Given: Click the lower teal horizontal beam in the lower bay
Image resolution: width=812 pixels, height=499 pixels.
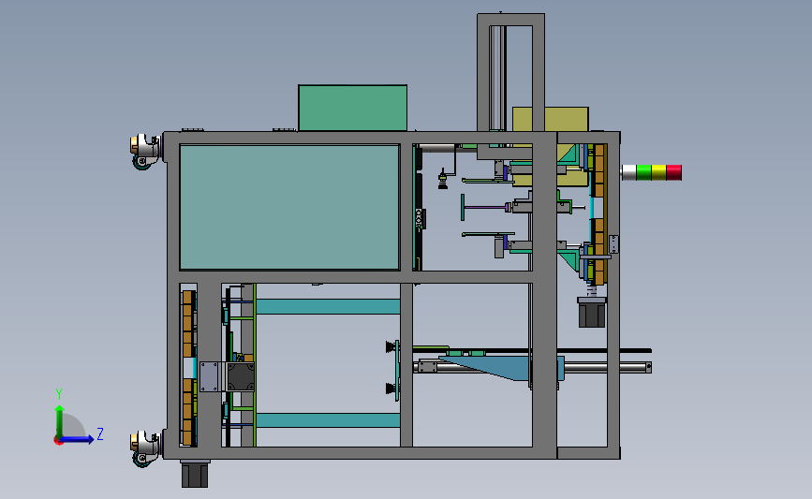Looking at the screenshot, I should (329, 419).
